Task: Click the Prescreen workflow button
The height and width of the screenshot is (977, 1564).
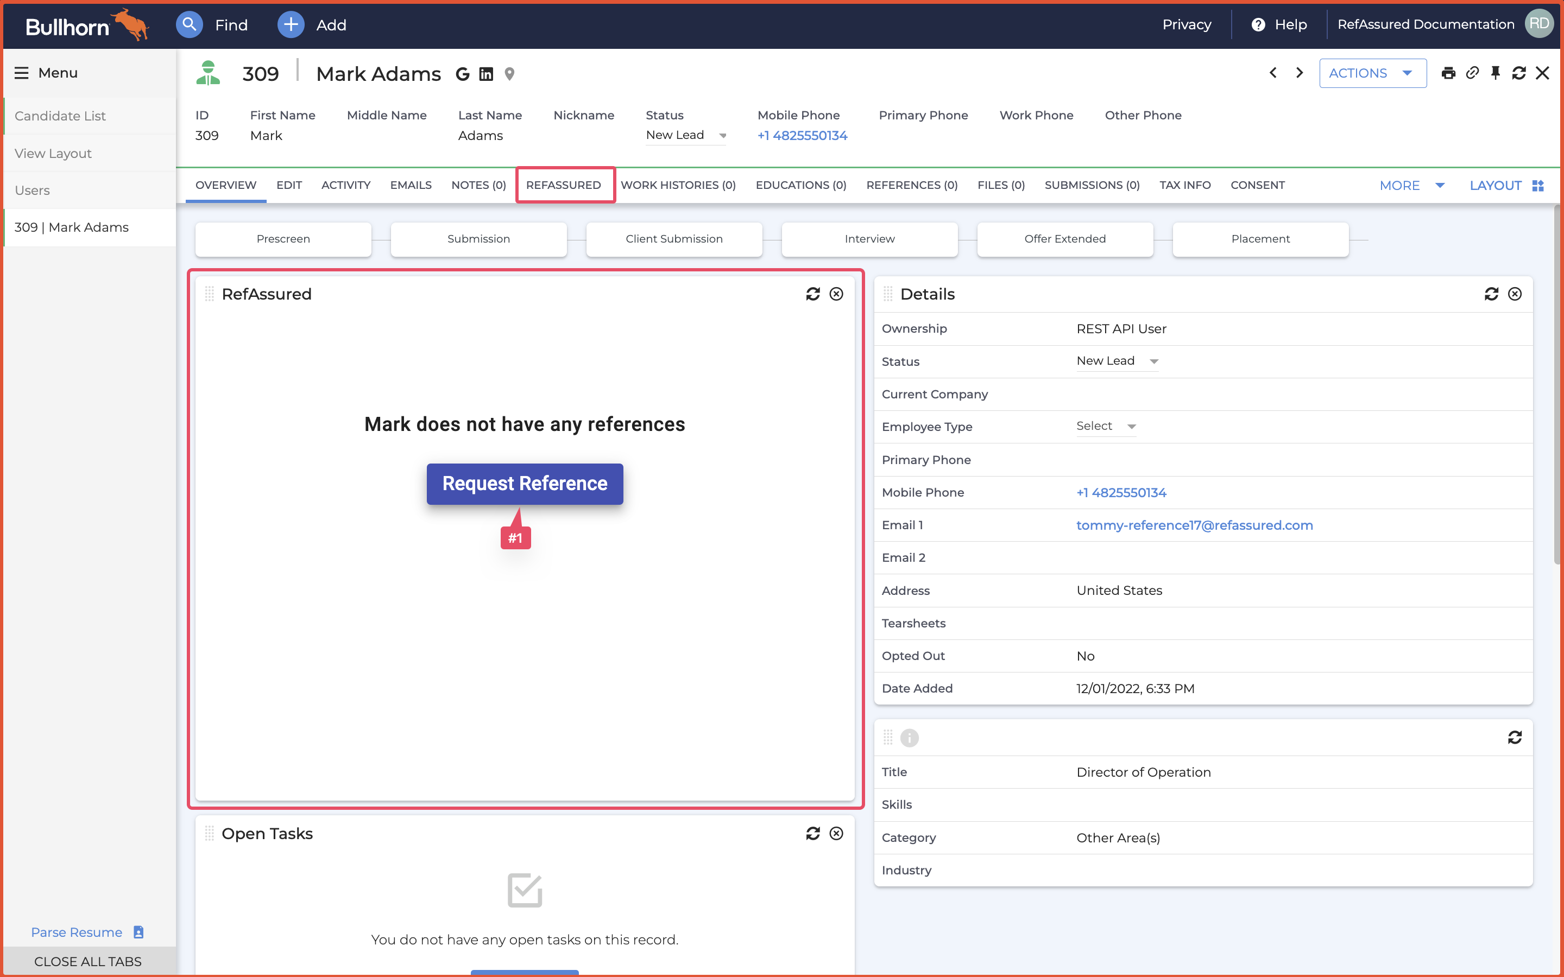Action: pyautogui.click(x=283, y=239)
